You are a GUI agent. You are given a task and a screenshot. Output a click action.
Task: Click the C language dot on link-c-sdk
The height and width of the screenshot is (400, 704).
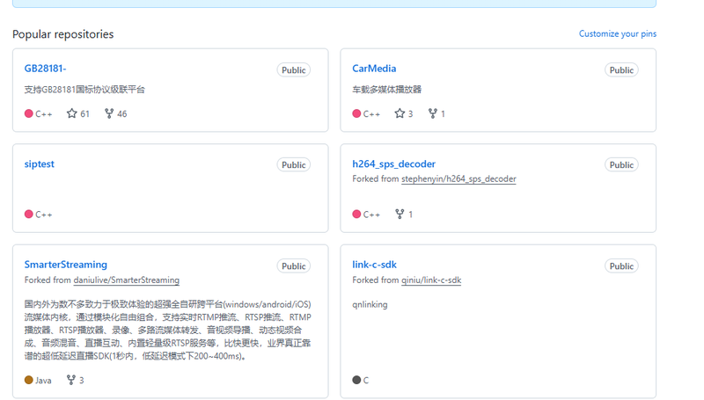point(356,381)
